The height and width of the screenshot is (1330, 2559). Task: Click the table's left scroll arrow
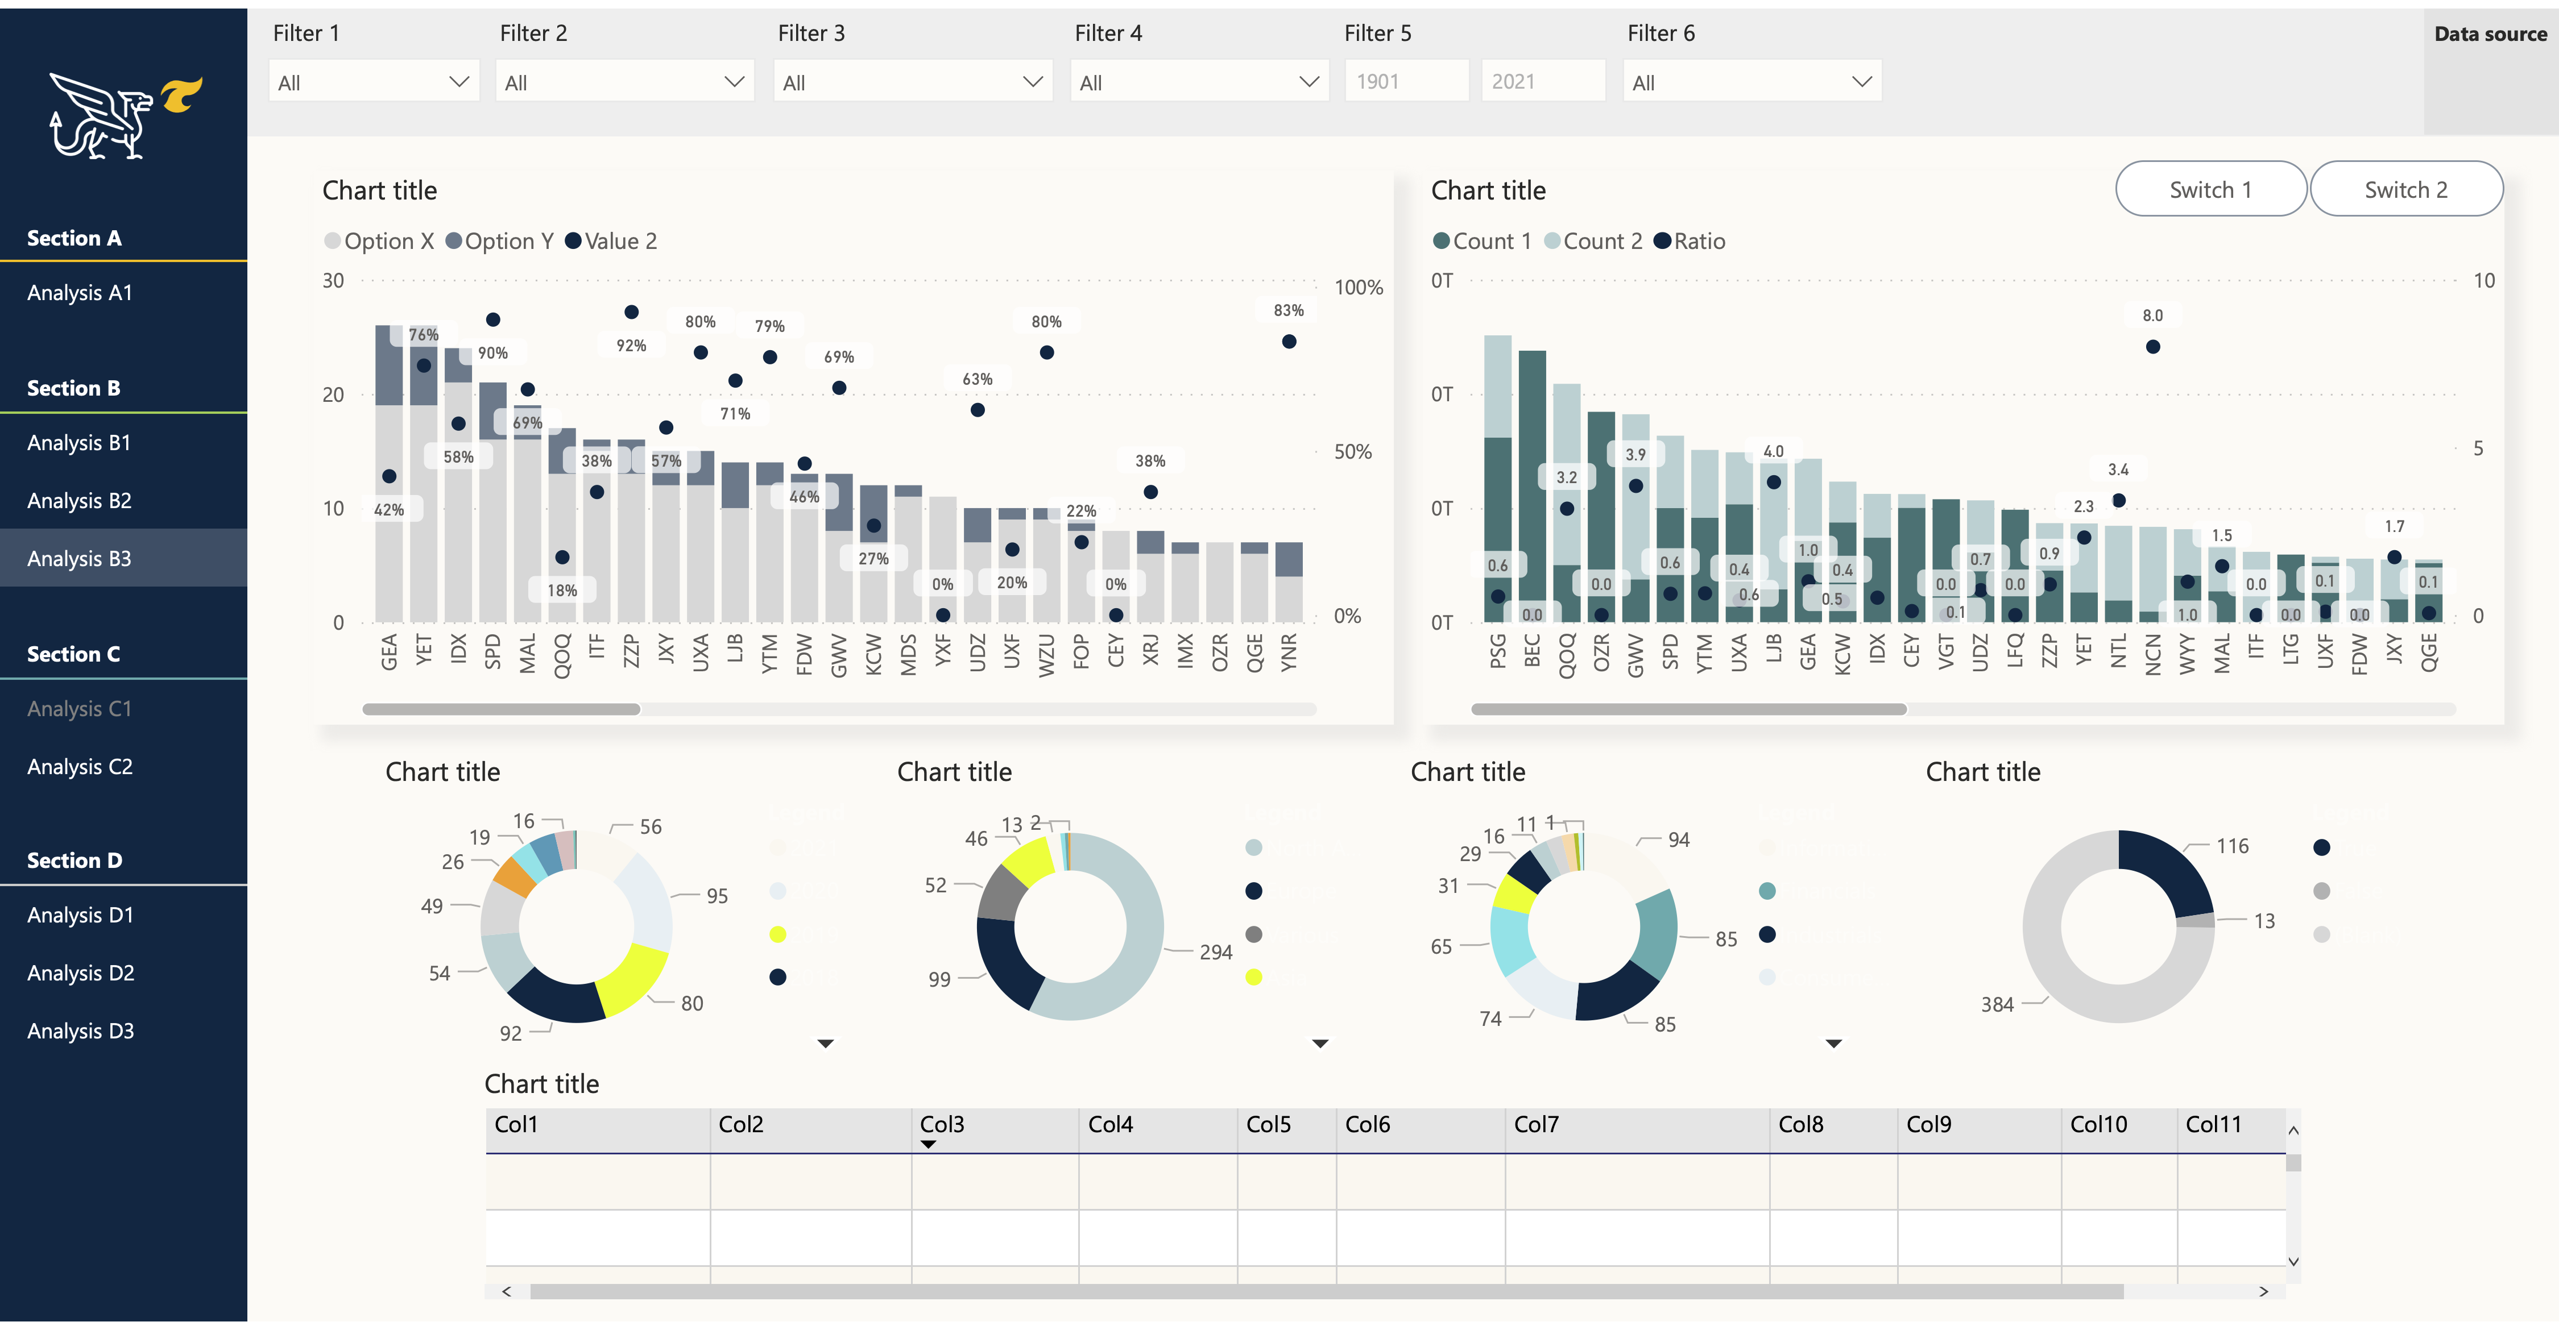507,1291
